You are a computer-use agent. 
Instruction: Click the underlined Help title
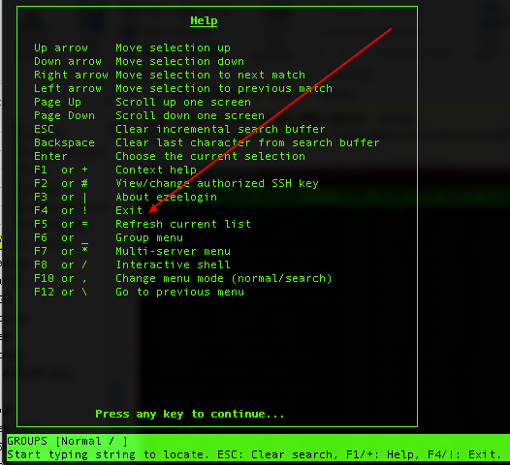pos(204,20)
